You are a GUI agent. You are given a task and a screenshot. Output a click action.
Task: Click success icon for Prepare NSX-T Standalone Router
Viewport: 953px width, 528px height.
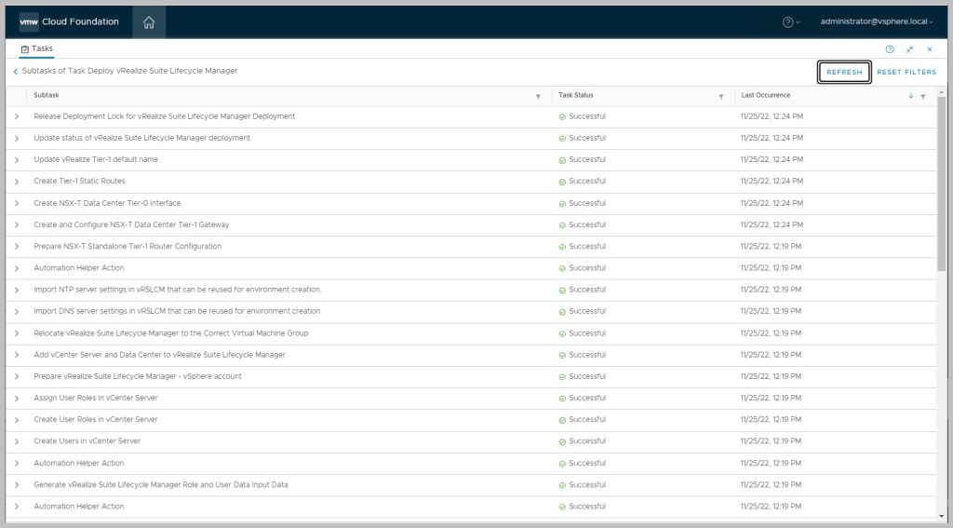(562, 247)
